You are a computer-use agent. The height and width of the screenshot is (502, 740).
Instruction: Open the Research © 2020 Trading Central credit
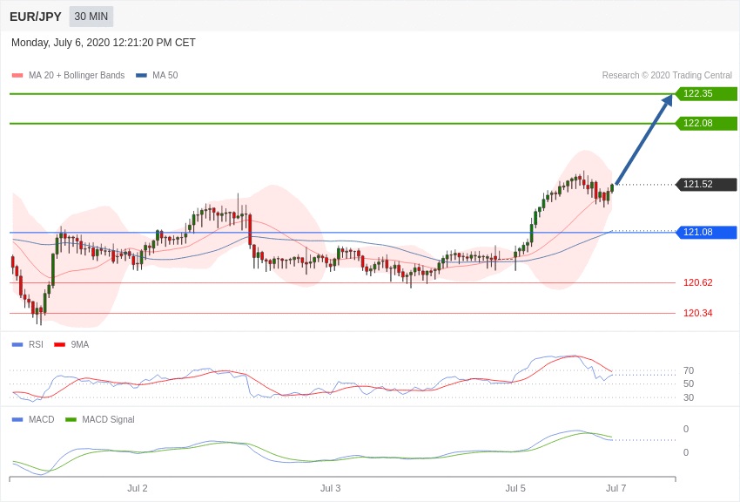pyautogui.click(x=667, y=76)
